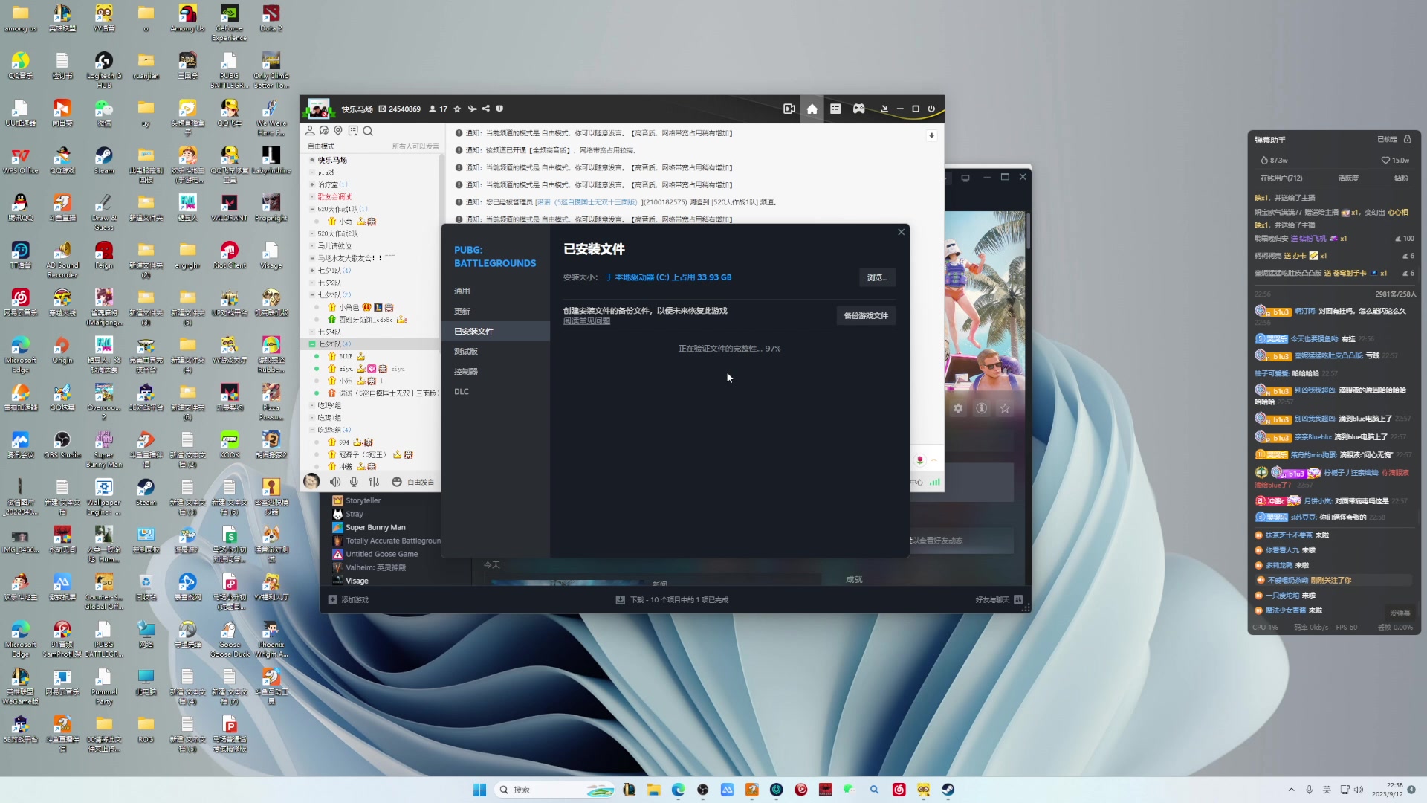Click the friends and chat icon in Steam
The height and width of the screenshot is (803, 1427).
click(1018, 599)
